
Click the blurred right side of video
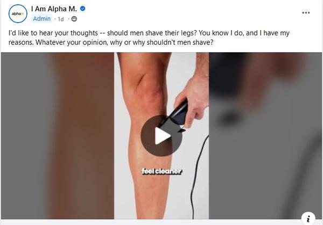click(265, 136)
